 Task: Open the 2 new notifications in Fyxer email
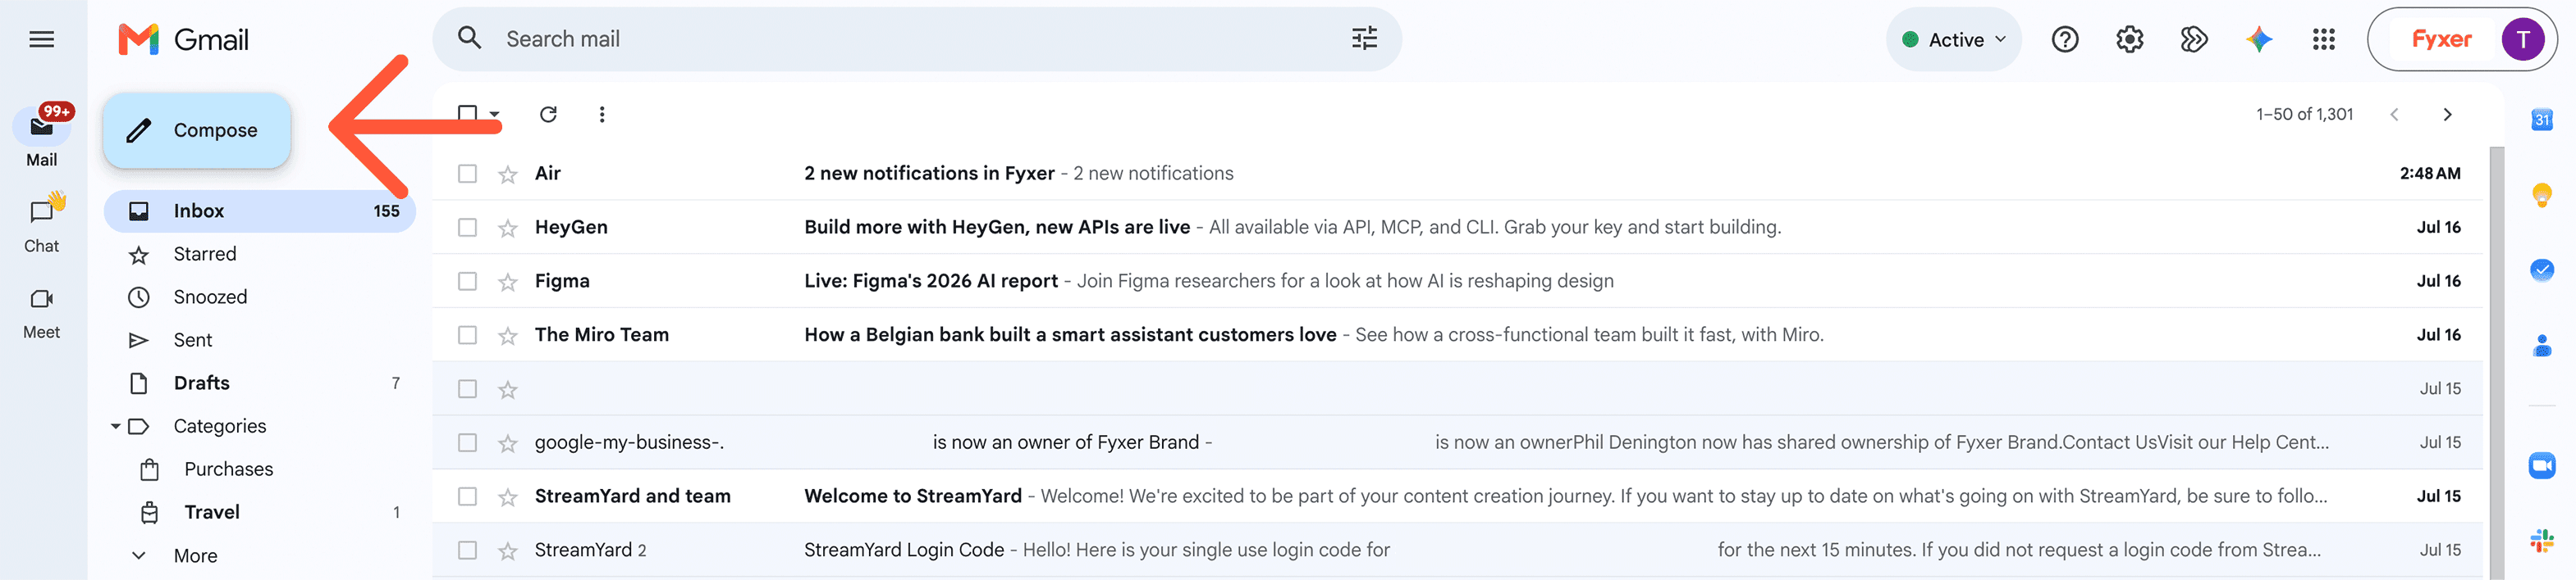click(1457, 173)
